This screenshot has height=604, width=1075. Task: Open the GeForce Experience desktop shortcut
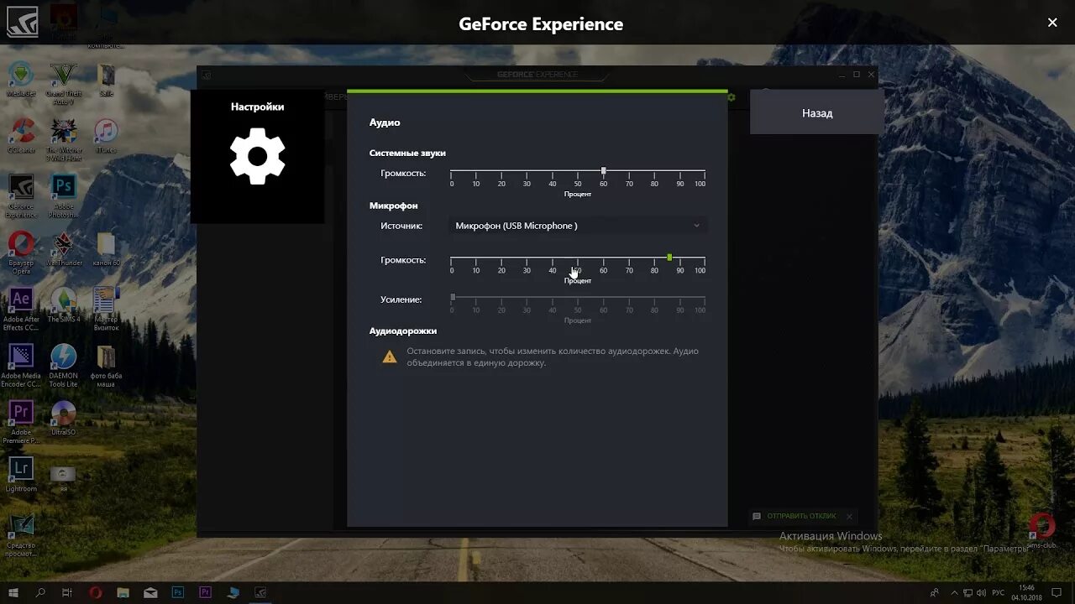coord(21,195)
